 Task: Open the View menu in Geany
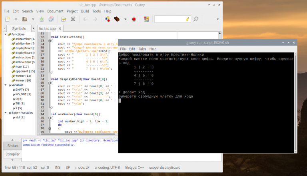coord(40,11)
